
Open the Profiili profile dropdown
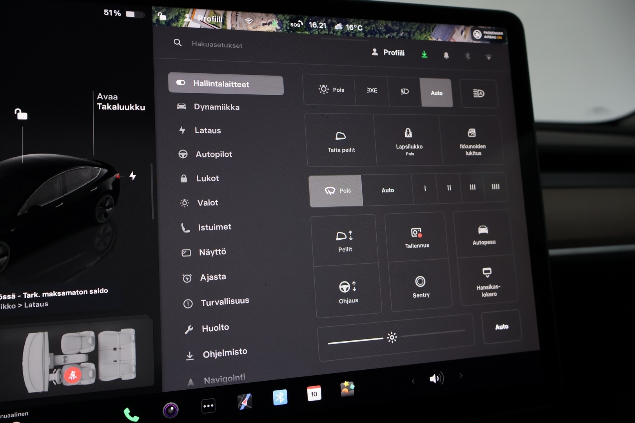(x=388, y=52)
